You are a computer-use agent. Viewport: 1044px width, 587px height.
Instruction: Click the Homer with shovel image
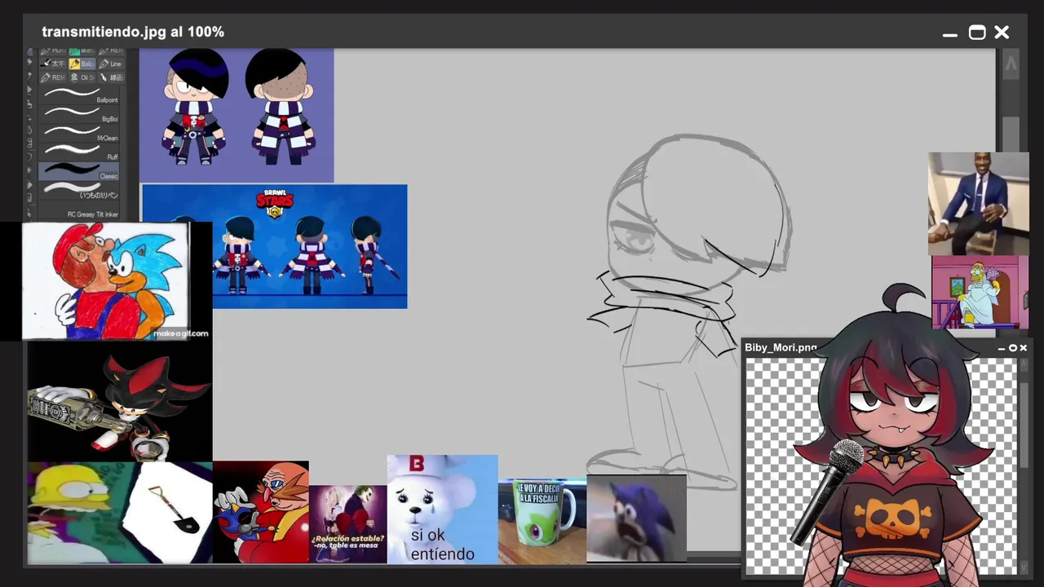tap(120, 513)
